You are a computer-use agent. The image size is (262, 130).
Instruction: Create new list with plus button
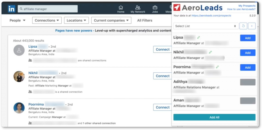pyautogui.click(x=252, y=26)
